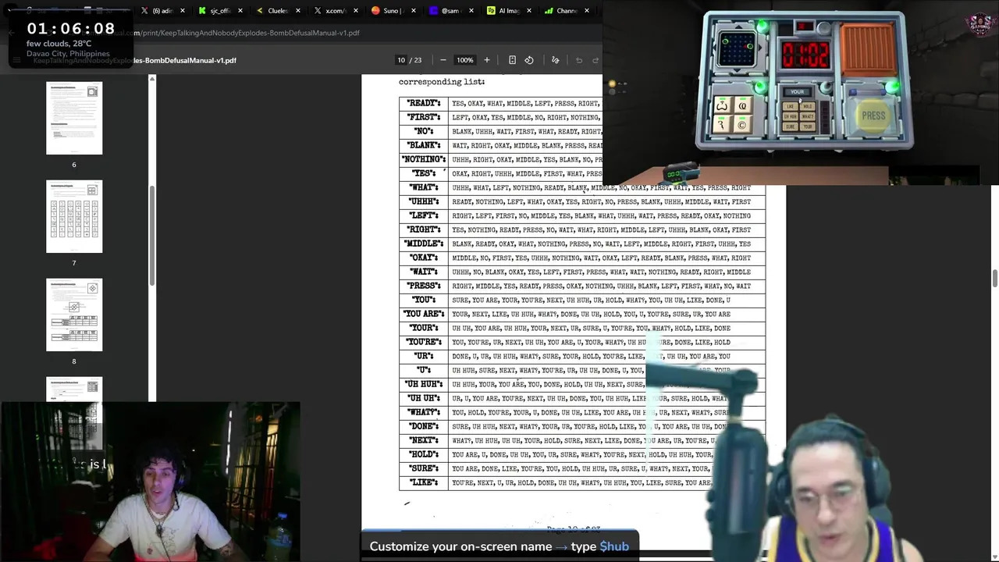Click the bomb countdown timer display
Screen dimensions: 999x562
point(805,55)
